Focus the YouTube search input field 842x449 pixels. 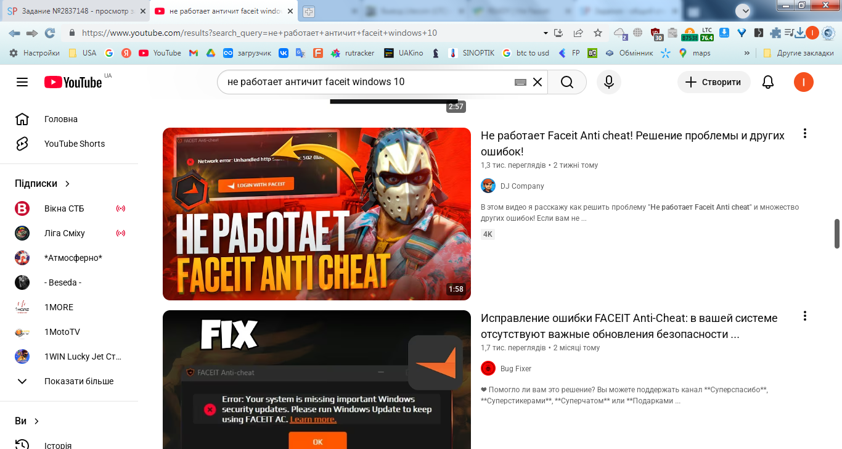click(369, 82)
